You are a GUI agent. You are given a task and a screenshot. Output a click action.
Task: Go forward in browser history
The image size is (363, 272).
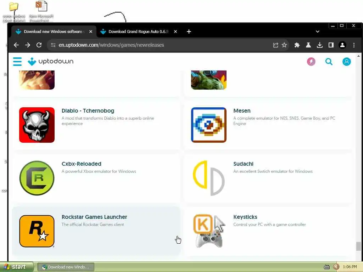point(28,45)
